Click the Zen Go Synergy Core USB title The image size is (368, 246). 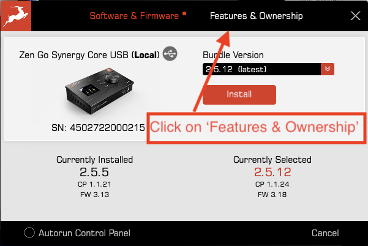click(x=89, y=55)
